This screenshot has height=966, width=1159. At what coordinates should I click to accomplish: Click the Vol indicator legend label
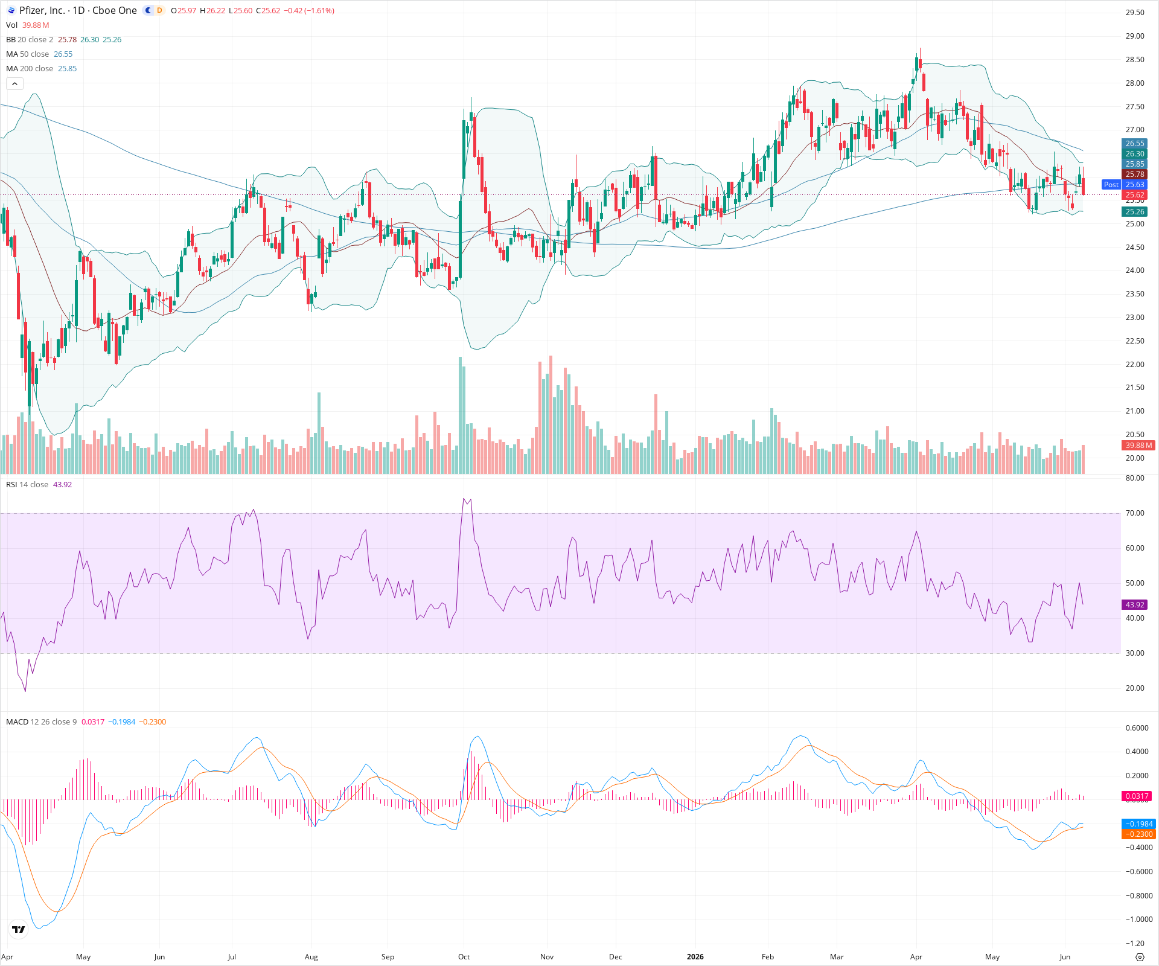[x=11, y=25]
